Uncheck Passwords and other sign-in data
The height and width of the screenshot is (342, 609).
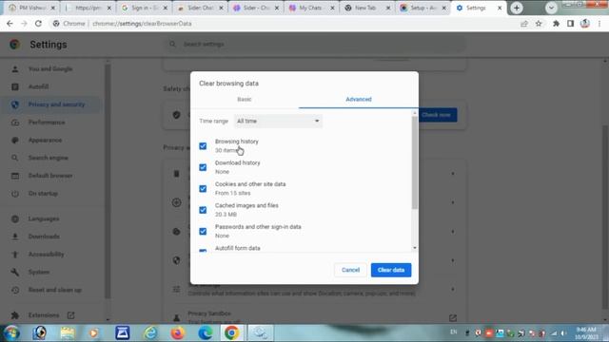pyautogui.click(x=203, y=232)
